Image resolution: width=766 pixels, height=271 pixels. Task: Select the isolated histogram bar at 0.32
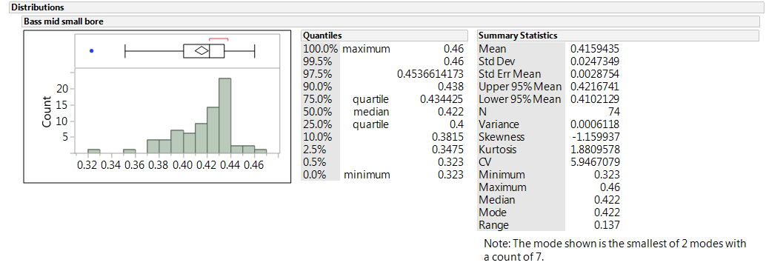point(94,151)
